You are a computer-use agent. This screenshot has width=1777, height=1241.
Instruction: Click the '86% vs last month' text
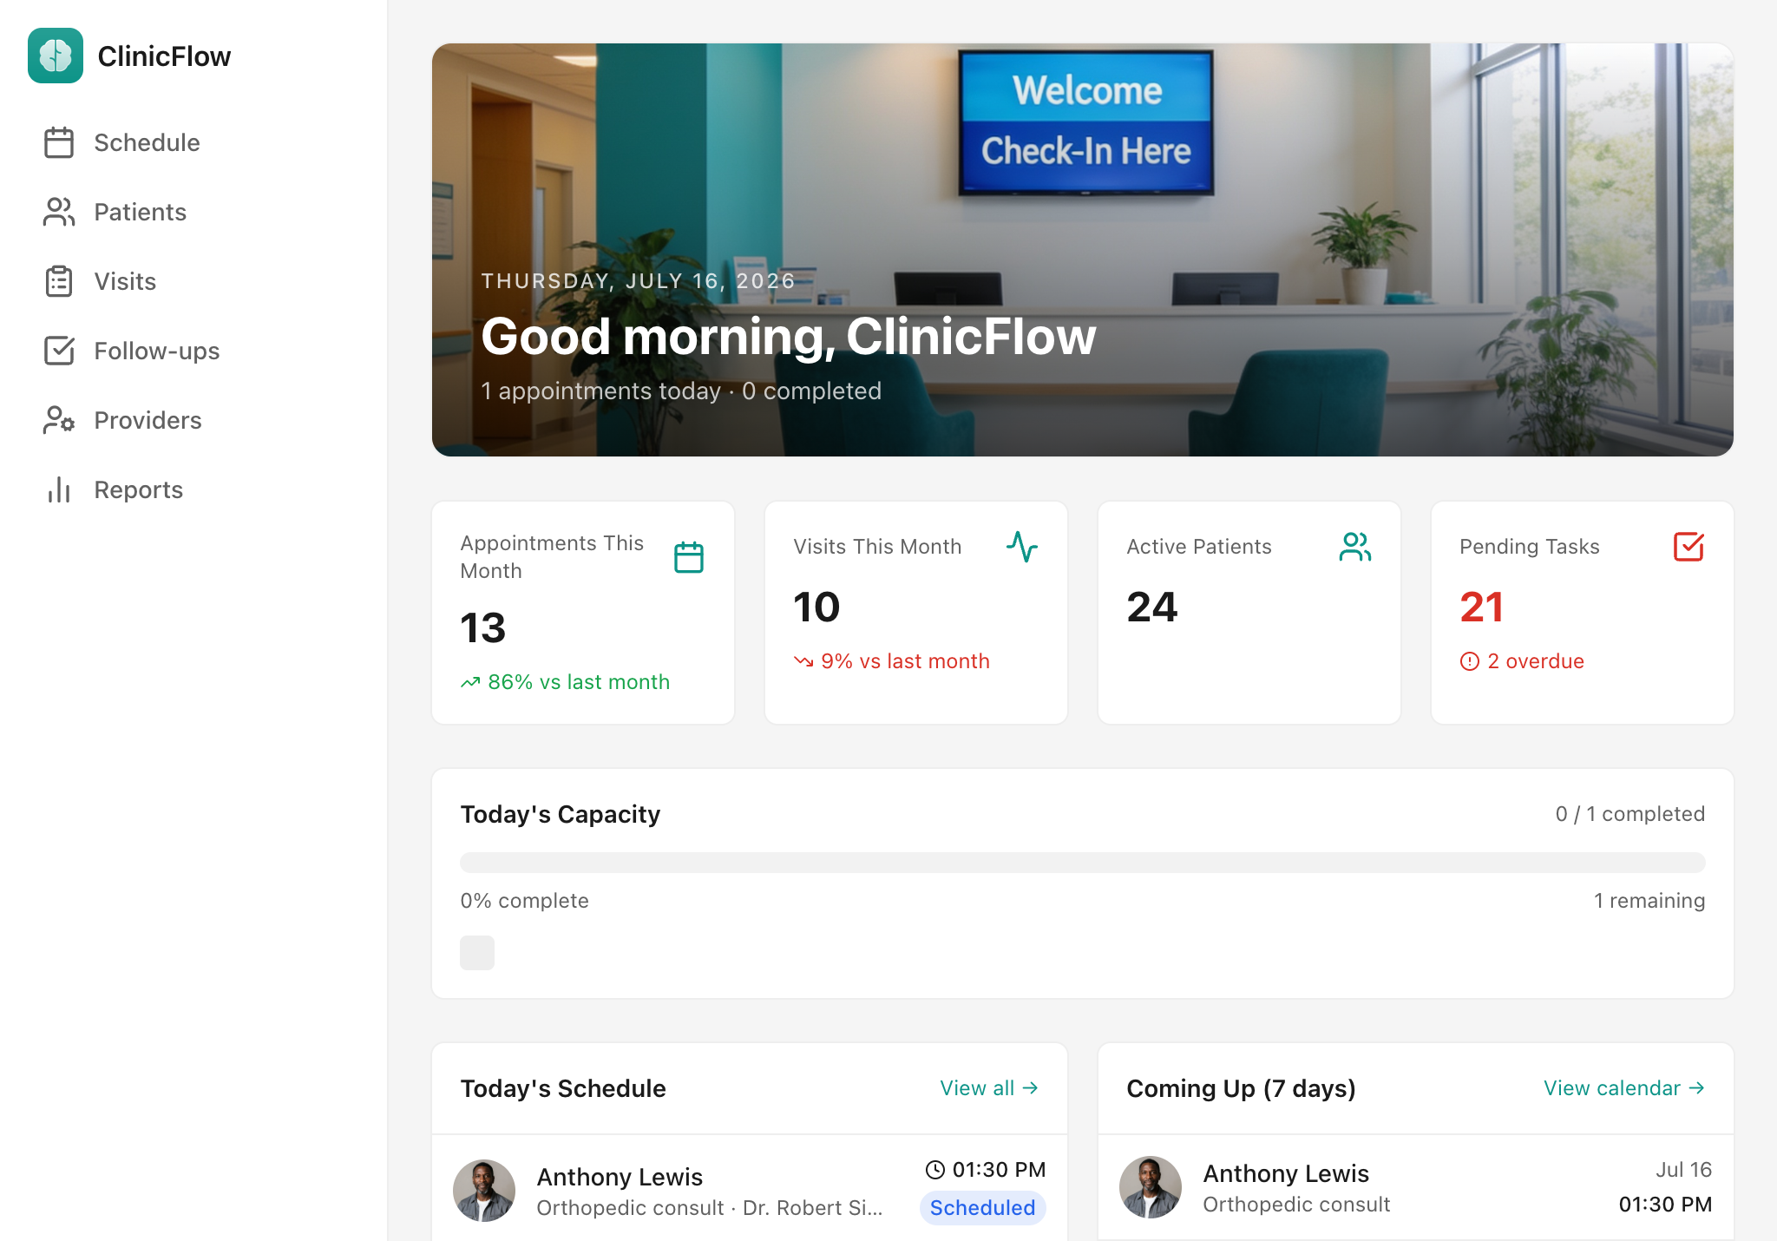click(579, 682)
